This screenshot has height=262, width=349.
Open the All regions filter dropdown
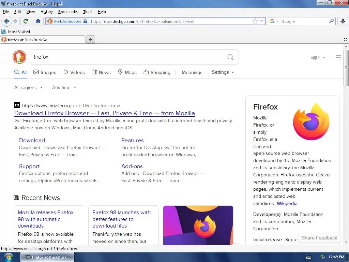(x=28, y=87)
